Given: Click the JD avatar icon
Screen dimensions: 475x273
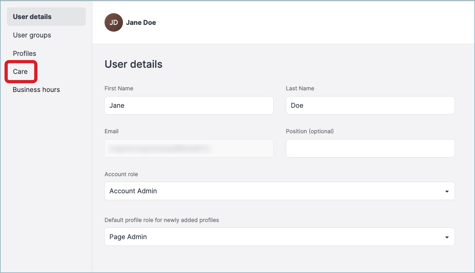Looking at the screenshot, I should (114, 22).
